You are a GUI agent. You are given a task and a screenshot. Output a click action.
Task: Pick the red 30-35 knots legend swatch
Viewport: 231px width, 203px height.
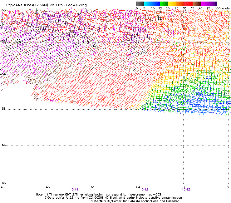(x=189, y=4)
